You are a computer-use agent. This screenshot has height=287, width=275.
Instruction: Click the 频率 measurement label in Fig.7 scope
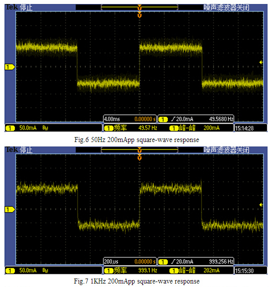point(120,270)
